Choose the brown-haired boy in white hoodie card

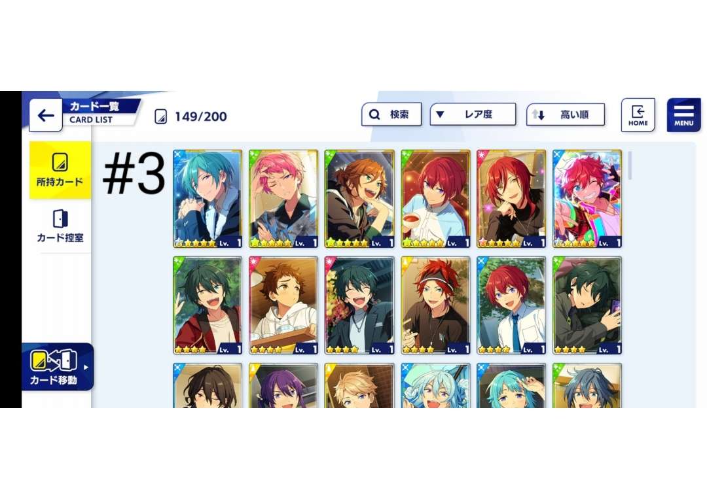(x=283, y=305)
